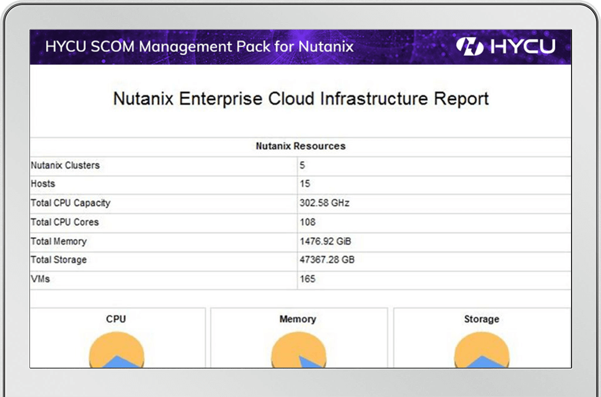Click the Nutanix Clusters row label

65,165
